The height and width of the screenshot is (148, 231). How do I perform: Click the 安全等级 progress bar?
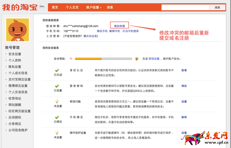[103, 59]
